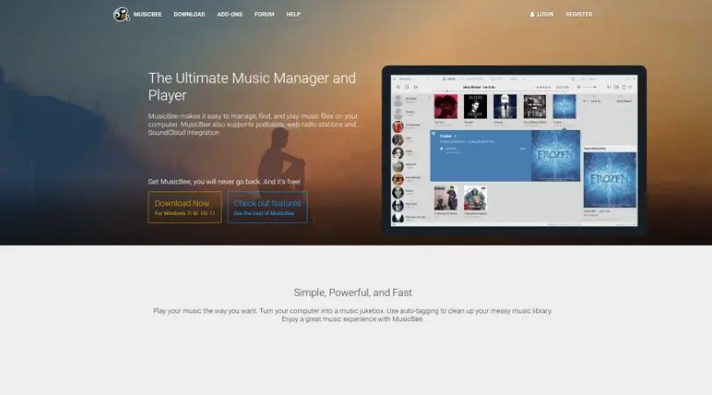Image resolution: width=712 pixels, height=395 pixels.
Task: Click the pause icon in the app preview
Action: pyautogui.click(x=407, y=87)
